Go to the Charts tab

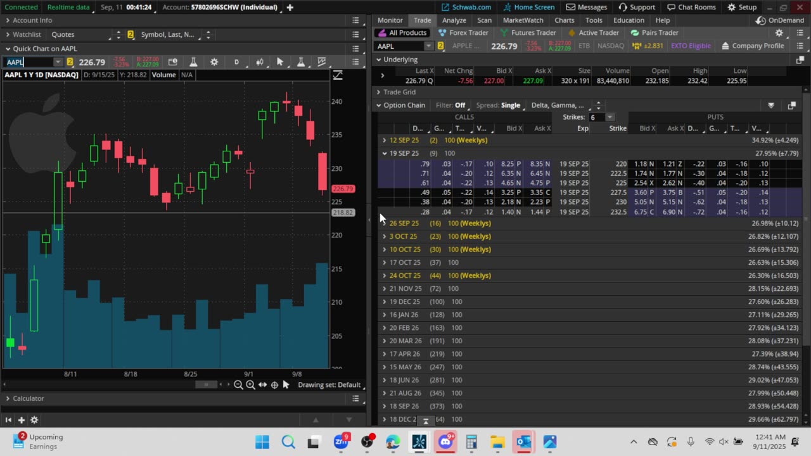click(x=565, y=20)
